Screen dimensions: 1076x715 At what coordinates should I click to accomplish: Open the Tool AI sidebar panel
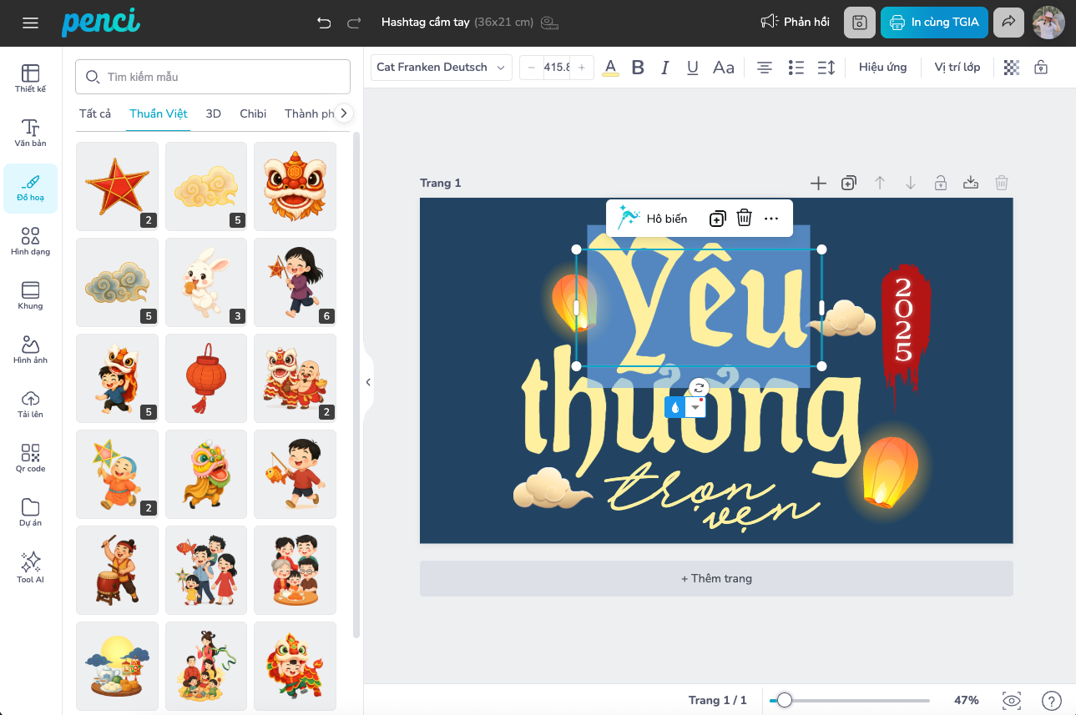[x=30, y=566]
